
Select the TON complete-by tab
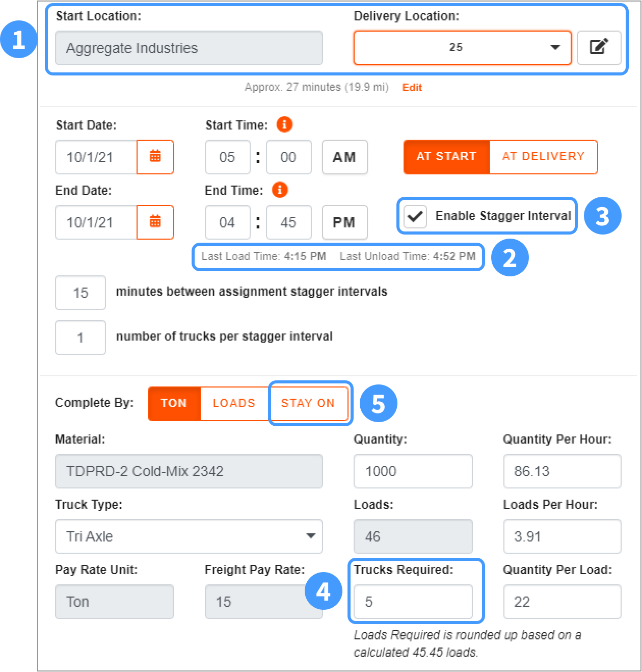point(174,403)
